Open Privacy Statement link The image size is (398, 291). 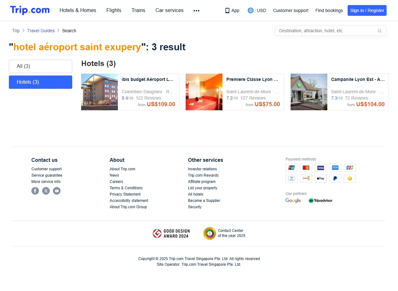click(125, 194)
